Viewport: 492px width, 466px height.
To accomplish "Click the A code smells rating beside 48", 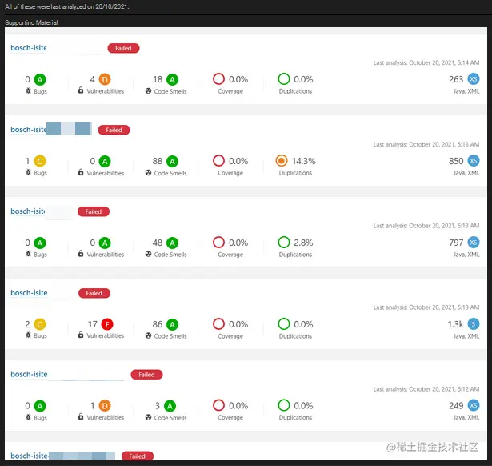I will pyautogui.click(x=172, y=243).
